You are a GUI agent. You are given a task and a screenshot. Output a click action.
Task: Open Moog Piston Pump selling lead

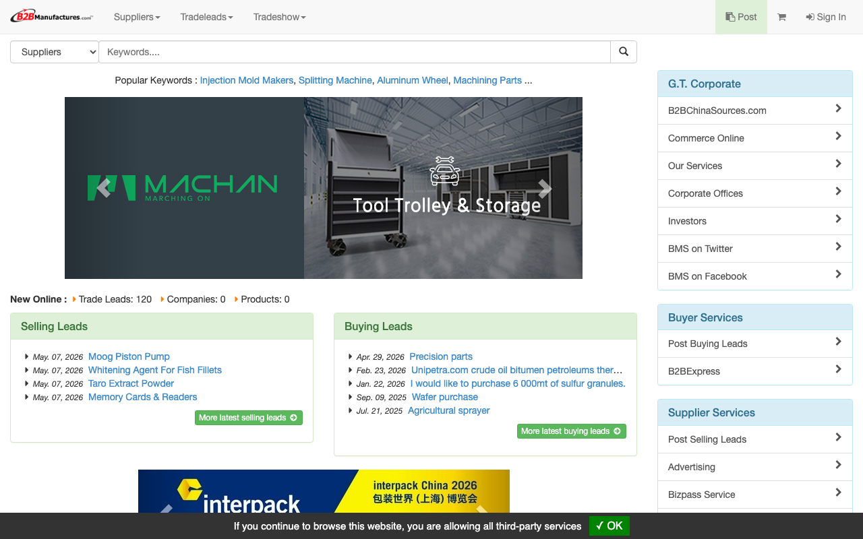tap(129, 356)
